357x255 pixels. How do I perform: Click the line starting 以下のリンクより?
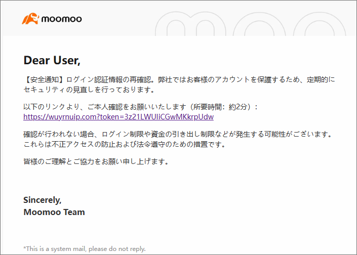141,107
